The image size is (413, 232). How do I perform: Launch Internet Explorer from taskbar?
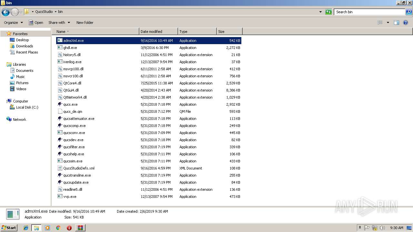point(26,228)
